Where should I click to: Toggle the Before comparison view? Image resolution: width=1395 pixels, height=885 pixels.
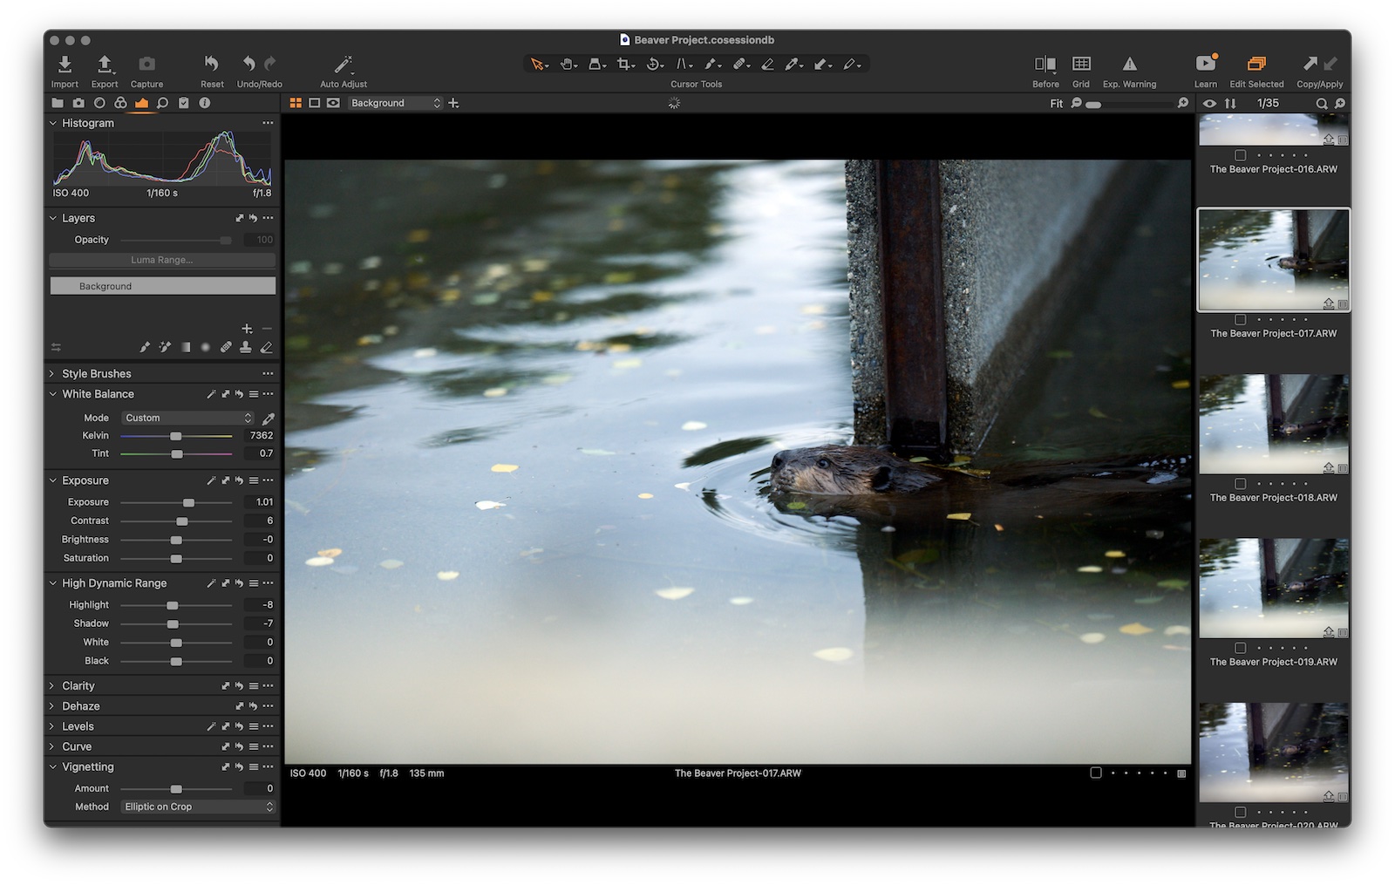coord(1045,64)
